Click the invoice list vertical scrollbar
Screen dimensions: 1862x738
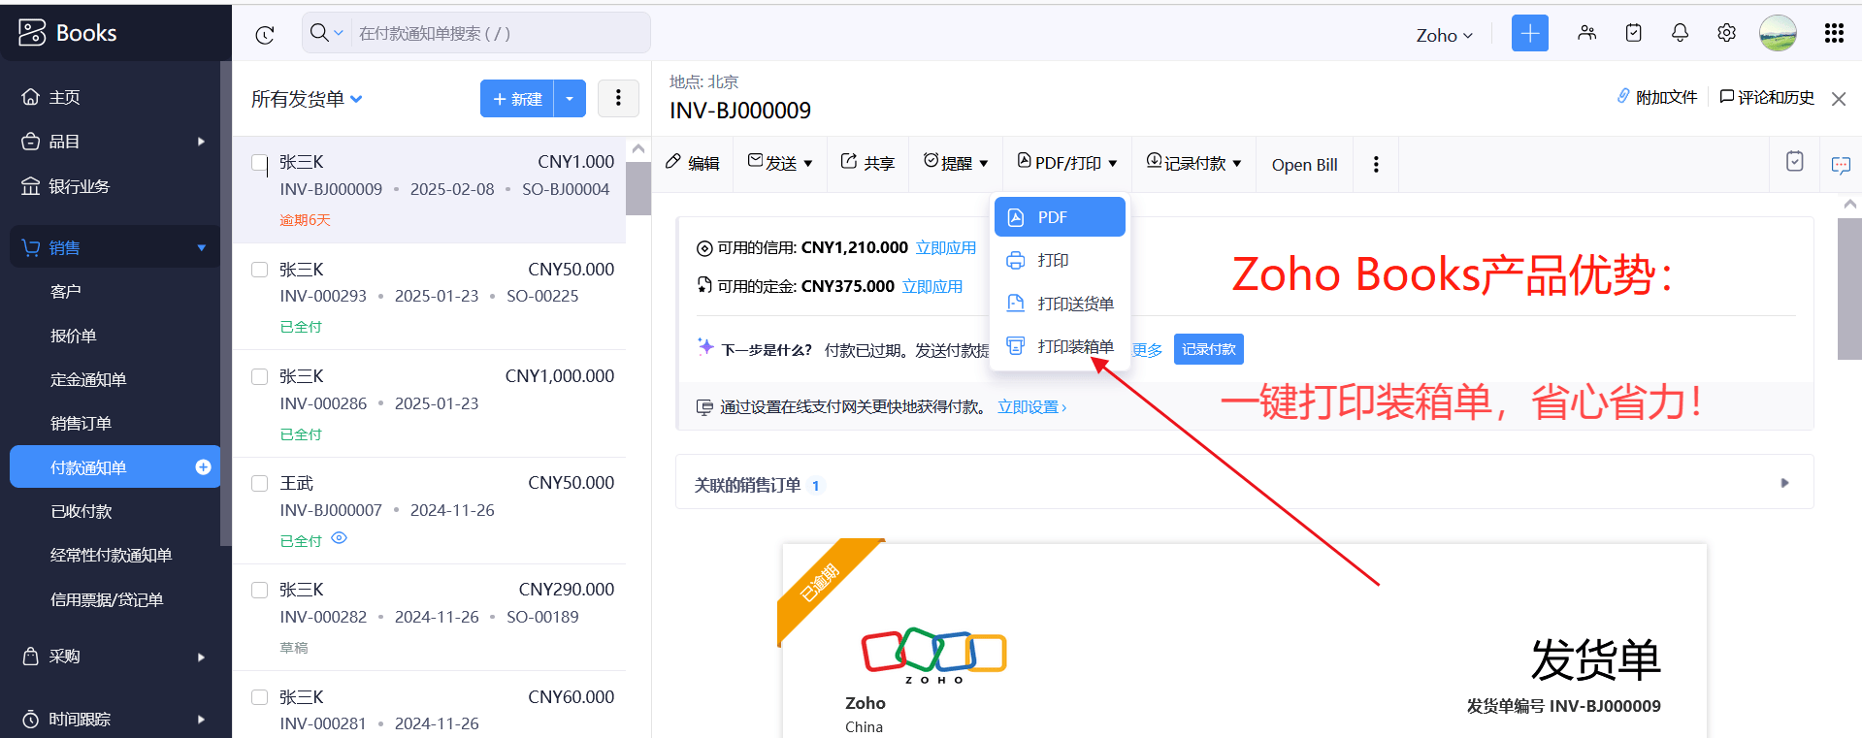point(637,188)
